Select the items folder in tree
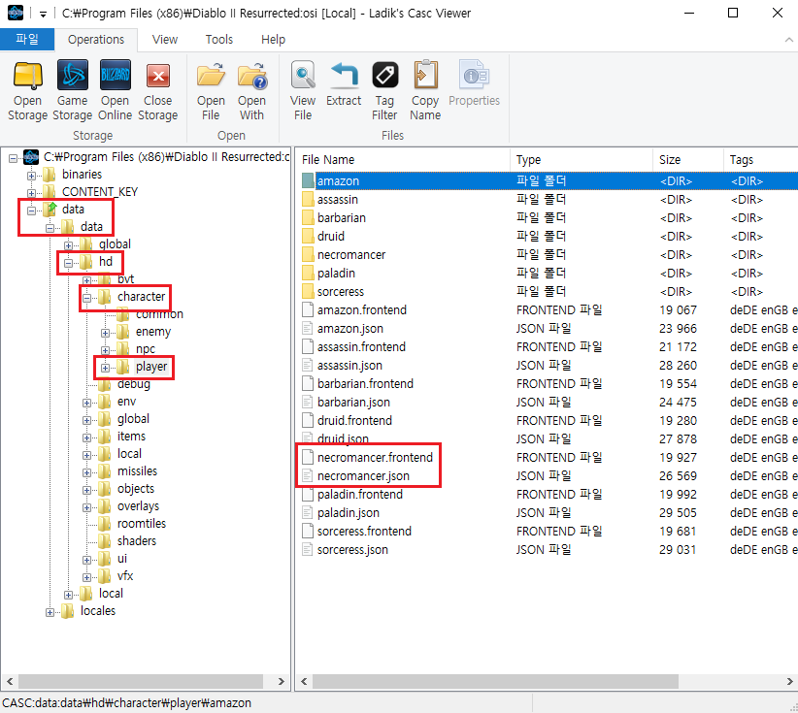Image resolution: width=798 pixels, height=713 pixels. click(131, 436)
